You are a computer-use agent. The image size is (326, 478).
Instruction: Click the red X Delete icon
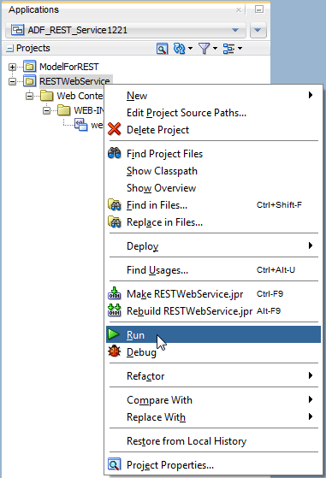(115, 129)
